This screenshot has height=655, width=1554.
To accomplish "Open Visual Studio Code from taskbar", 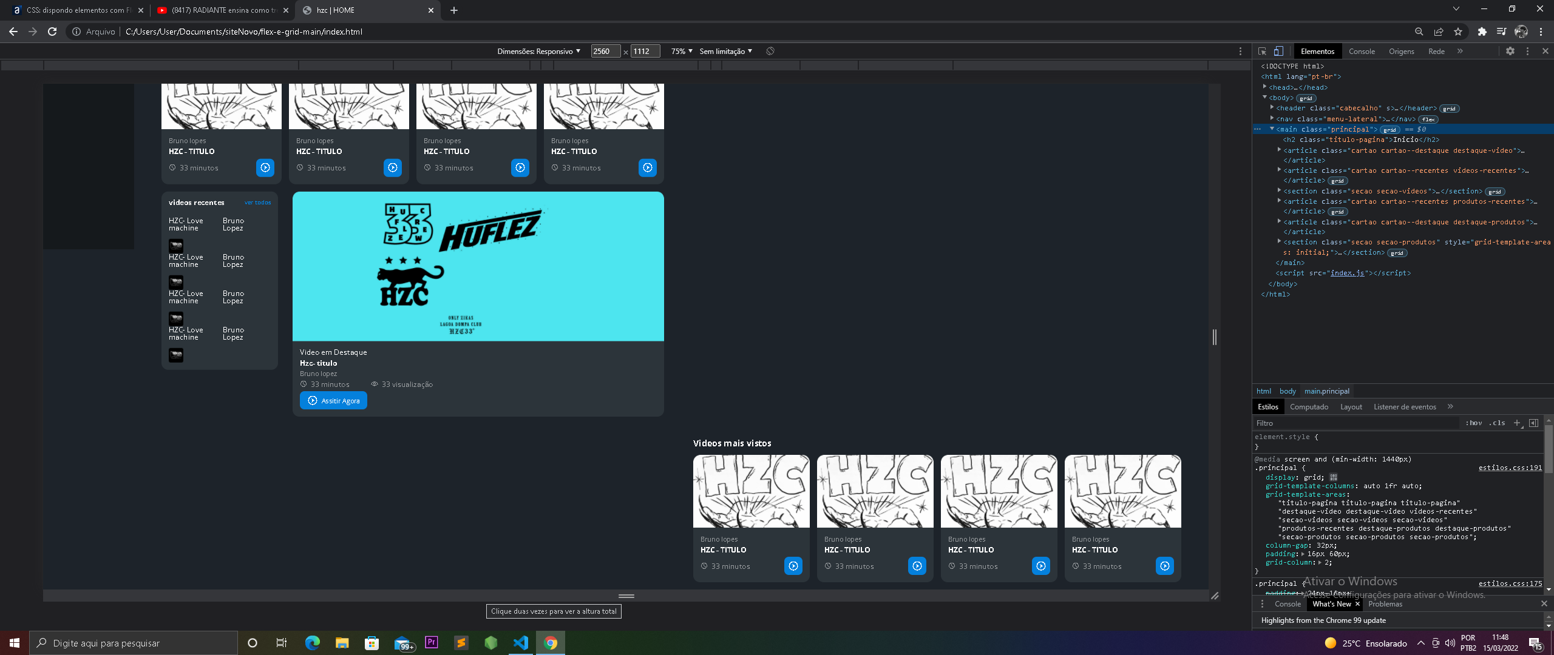I will point(521,643).
